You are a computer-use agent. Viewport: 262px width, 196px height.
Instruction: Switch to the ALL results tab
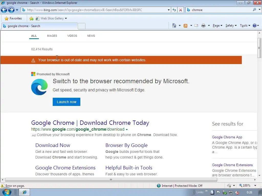tap(34, 36)
